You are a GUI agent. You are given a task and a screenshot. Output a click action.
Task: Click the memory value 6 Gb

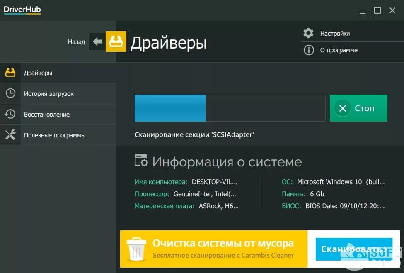[x=317, y=194]
